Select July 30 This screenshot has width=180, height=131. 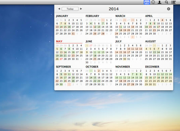[124, 59]
